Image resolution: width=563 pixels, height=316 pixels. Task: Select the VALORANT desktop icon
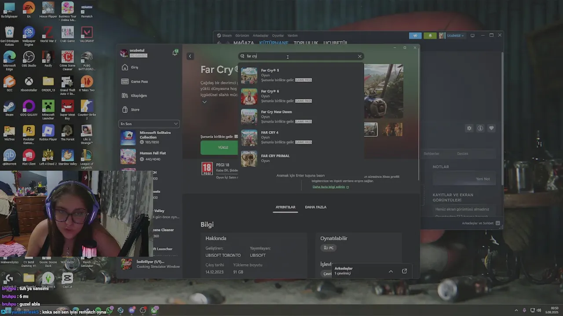[x=87, y=34]
